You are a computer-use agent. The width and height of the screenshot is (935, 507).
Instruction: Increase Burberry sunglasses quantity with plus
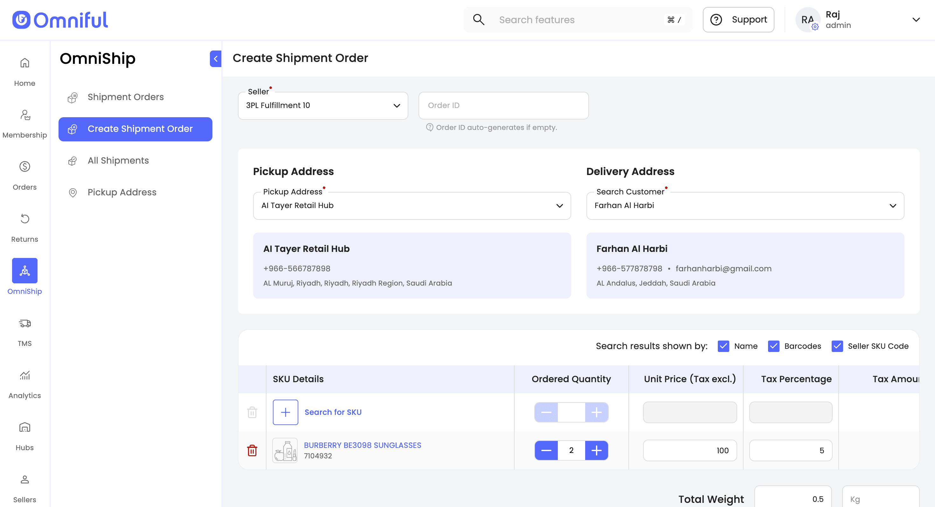point(596,450)
